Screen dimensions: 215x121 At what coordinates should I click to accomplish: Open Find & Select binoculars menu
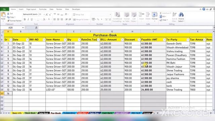181,17
